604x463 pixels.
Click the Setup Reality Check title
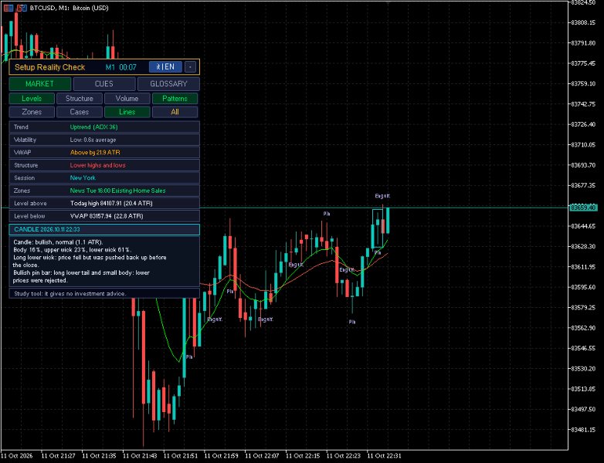(x=49, y=67)
